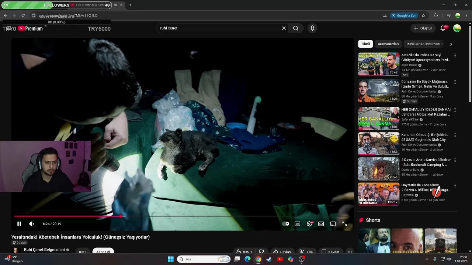The image size is (472, 265).
Task: Select the Tümü filter chip
Action: (365, 44)
